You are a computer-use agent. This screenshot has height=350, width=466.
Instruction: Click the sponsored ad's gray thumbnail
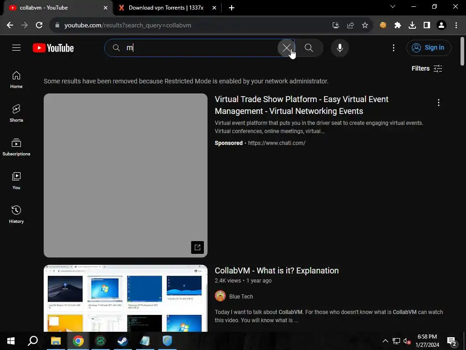126,175
